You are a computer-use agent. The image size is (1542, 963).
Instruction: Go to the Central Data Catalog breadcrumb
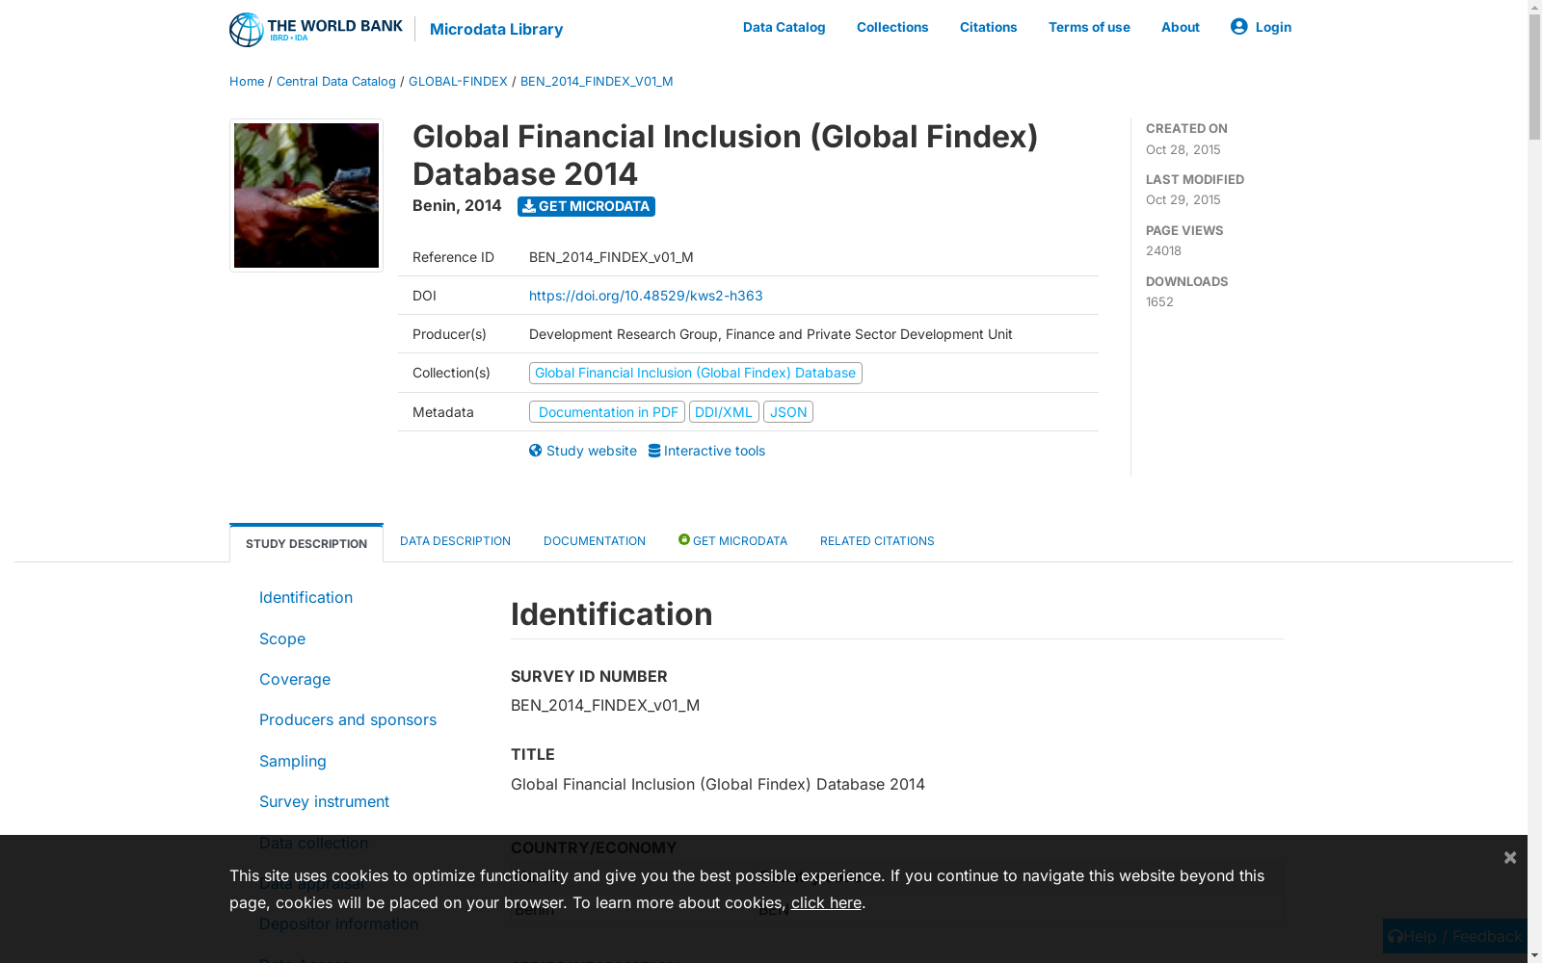335,81
